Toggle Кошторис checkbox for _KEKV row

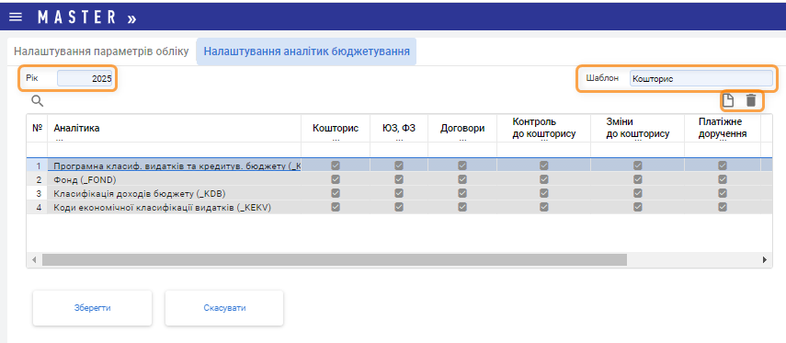pos(336,207)
